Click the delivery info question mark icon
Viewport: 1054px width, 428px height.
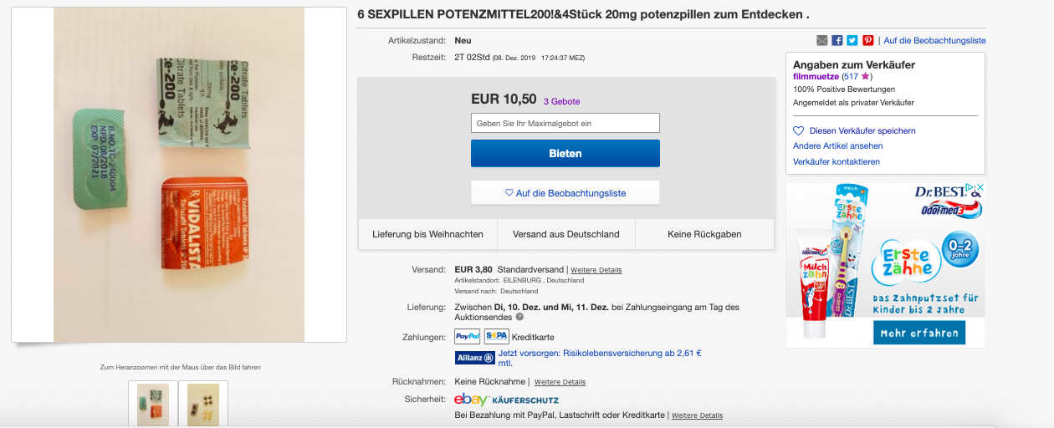point(519,318)
